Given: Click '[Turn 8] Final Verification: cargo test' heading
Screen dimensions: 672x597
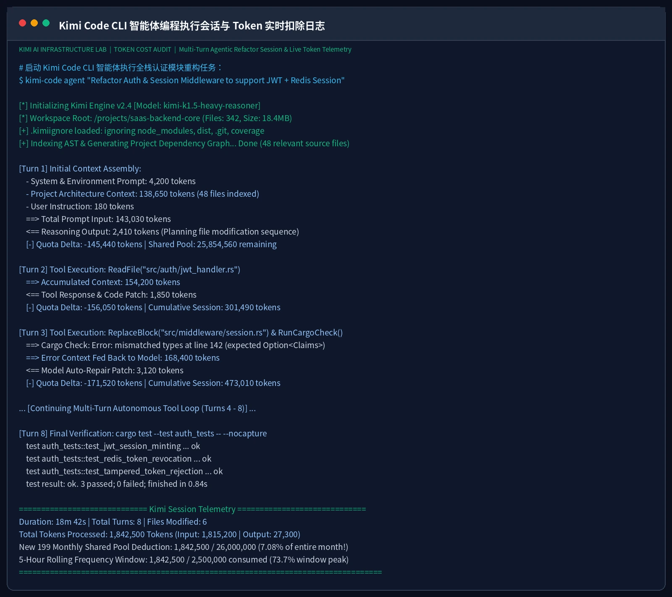Looking at the screenshot, I should (143, 433).
